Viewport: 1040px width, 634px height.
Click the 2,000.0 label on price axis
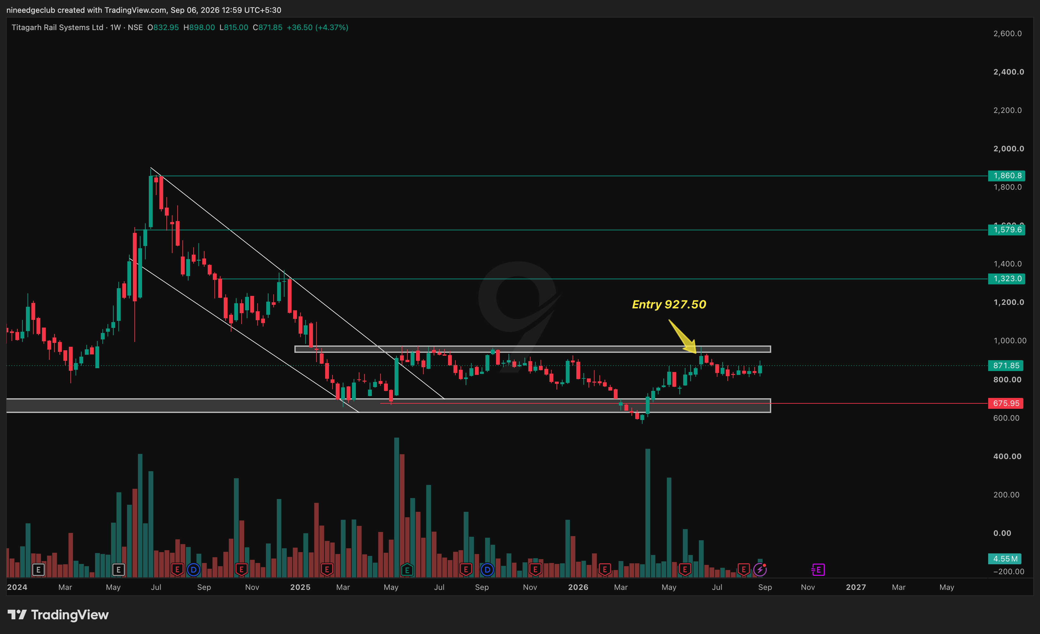1008,148
